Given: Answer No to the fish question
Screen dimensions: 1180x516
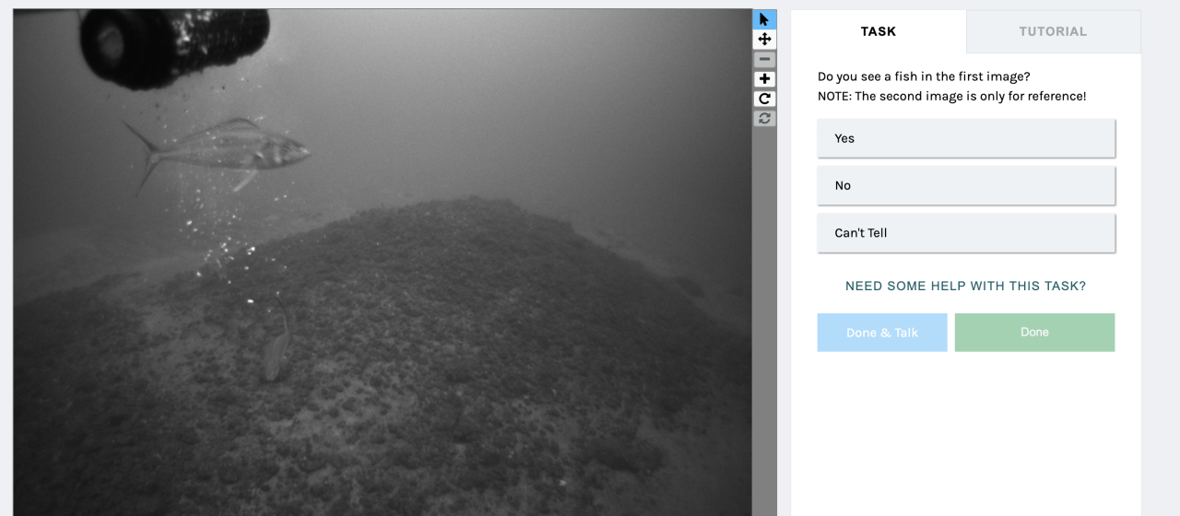Looking at the screenshot, I should (966, 185).
